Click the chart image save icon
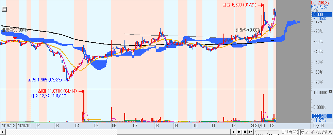Screen dimensions: 333x135 coord(324,132)
